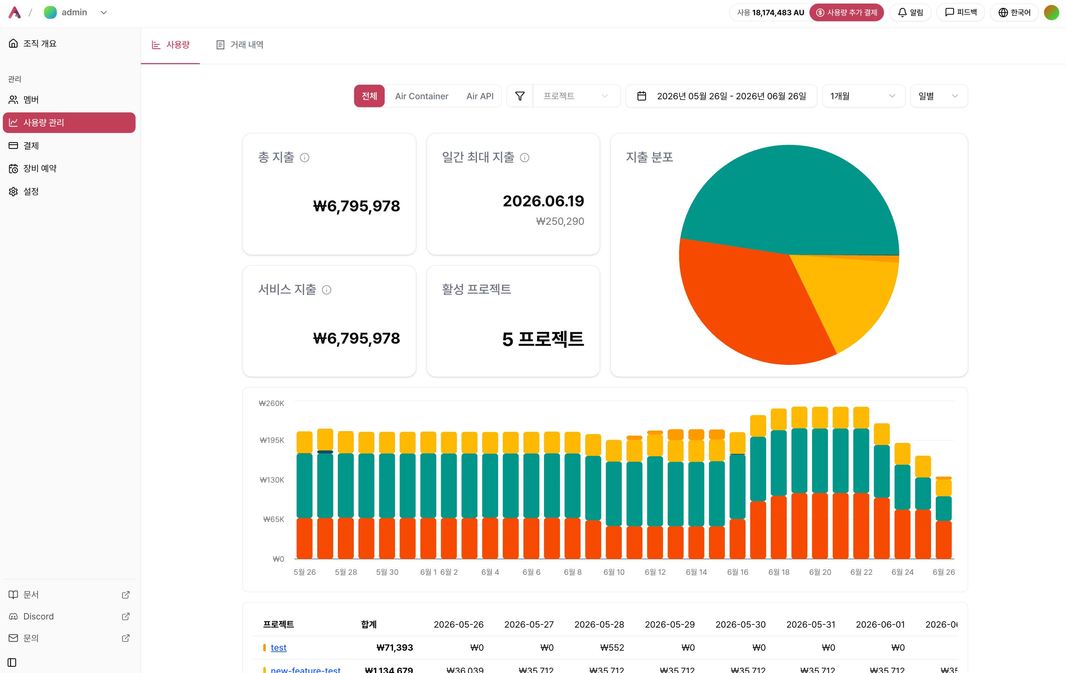Click the app logo in top-left corner
The width and height of the screenshot is (1066, 673).
point(15,12)
